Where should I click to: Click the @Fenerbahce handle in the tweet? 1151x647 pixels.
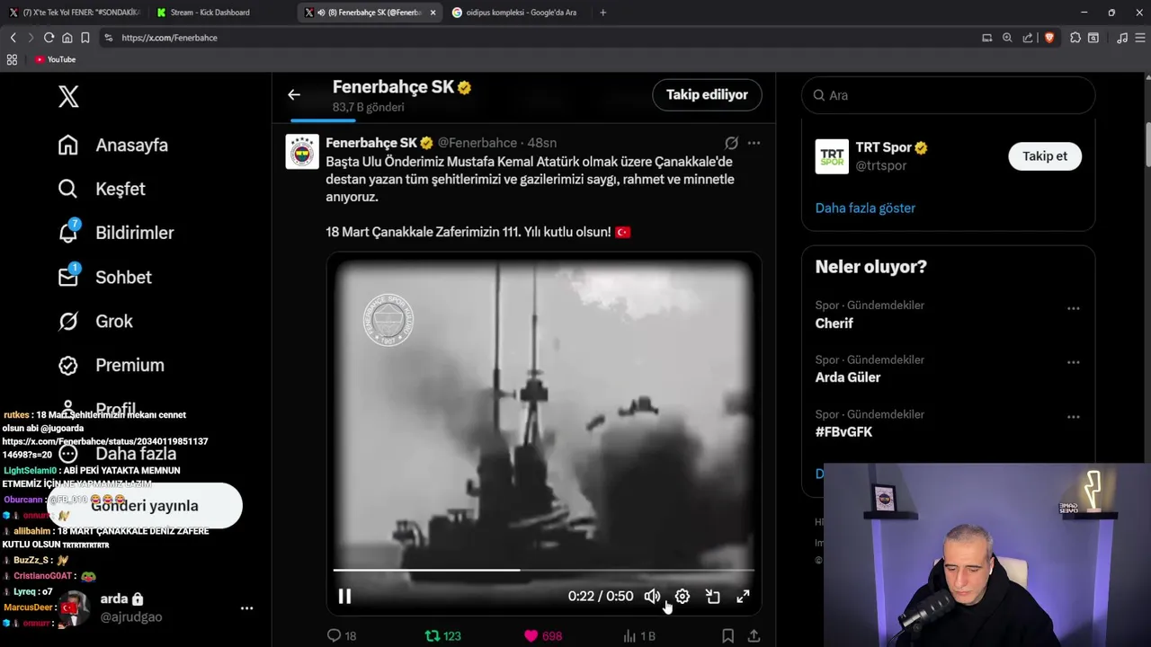click(477, 143)
